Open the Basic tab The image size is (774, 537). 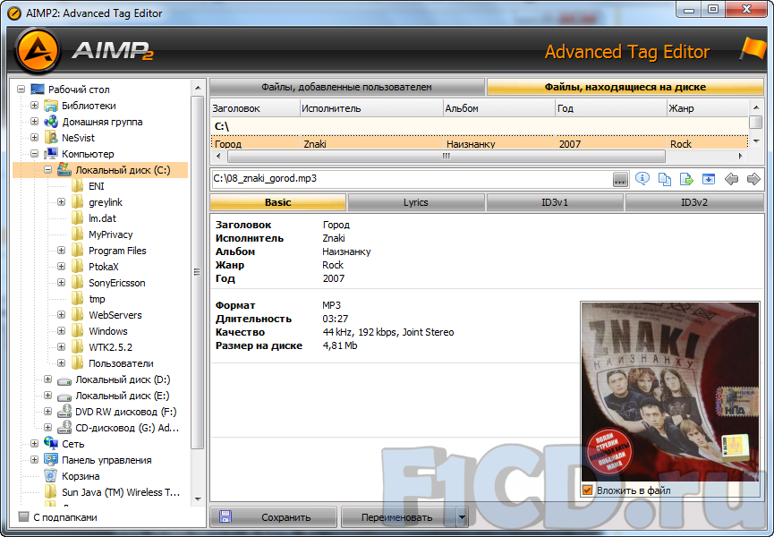coord(278,202)
